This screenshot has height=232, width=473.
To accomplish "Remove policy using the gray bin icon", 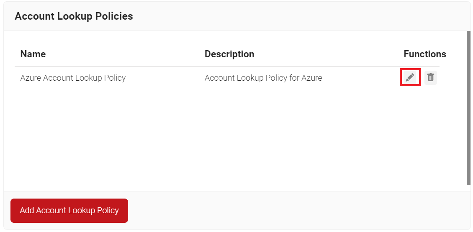I will point(430,78).
